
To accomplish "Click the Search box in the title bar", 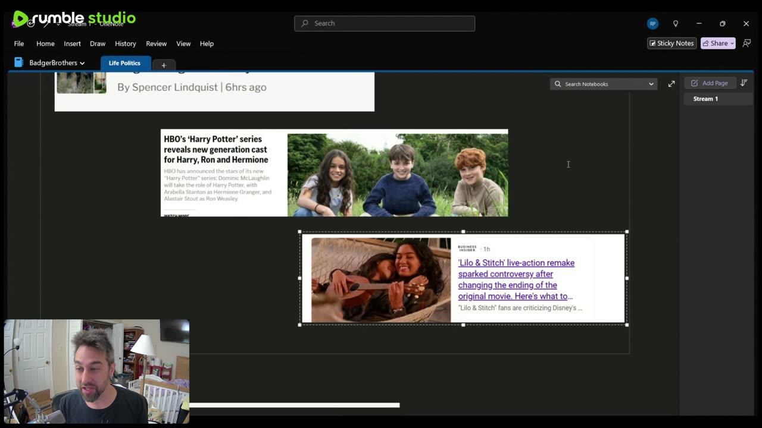I will [385, 23].
